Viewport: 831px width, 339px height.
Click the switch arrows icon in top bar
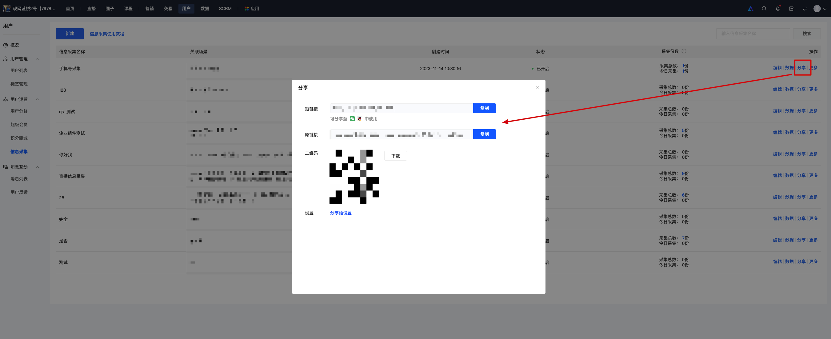(x=805, y=9)
